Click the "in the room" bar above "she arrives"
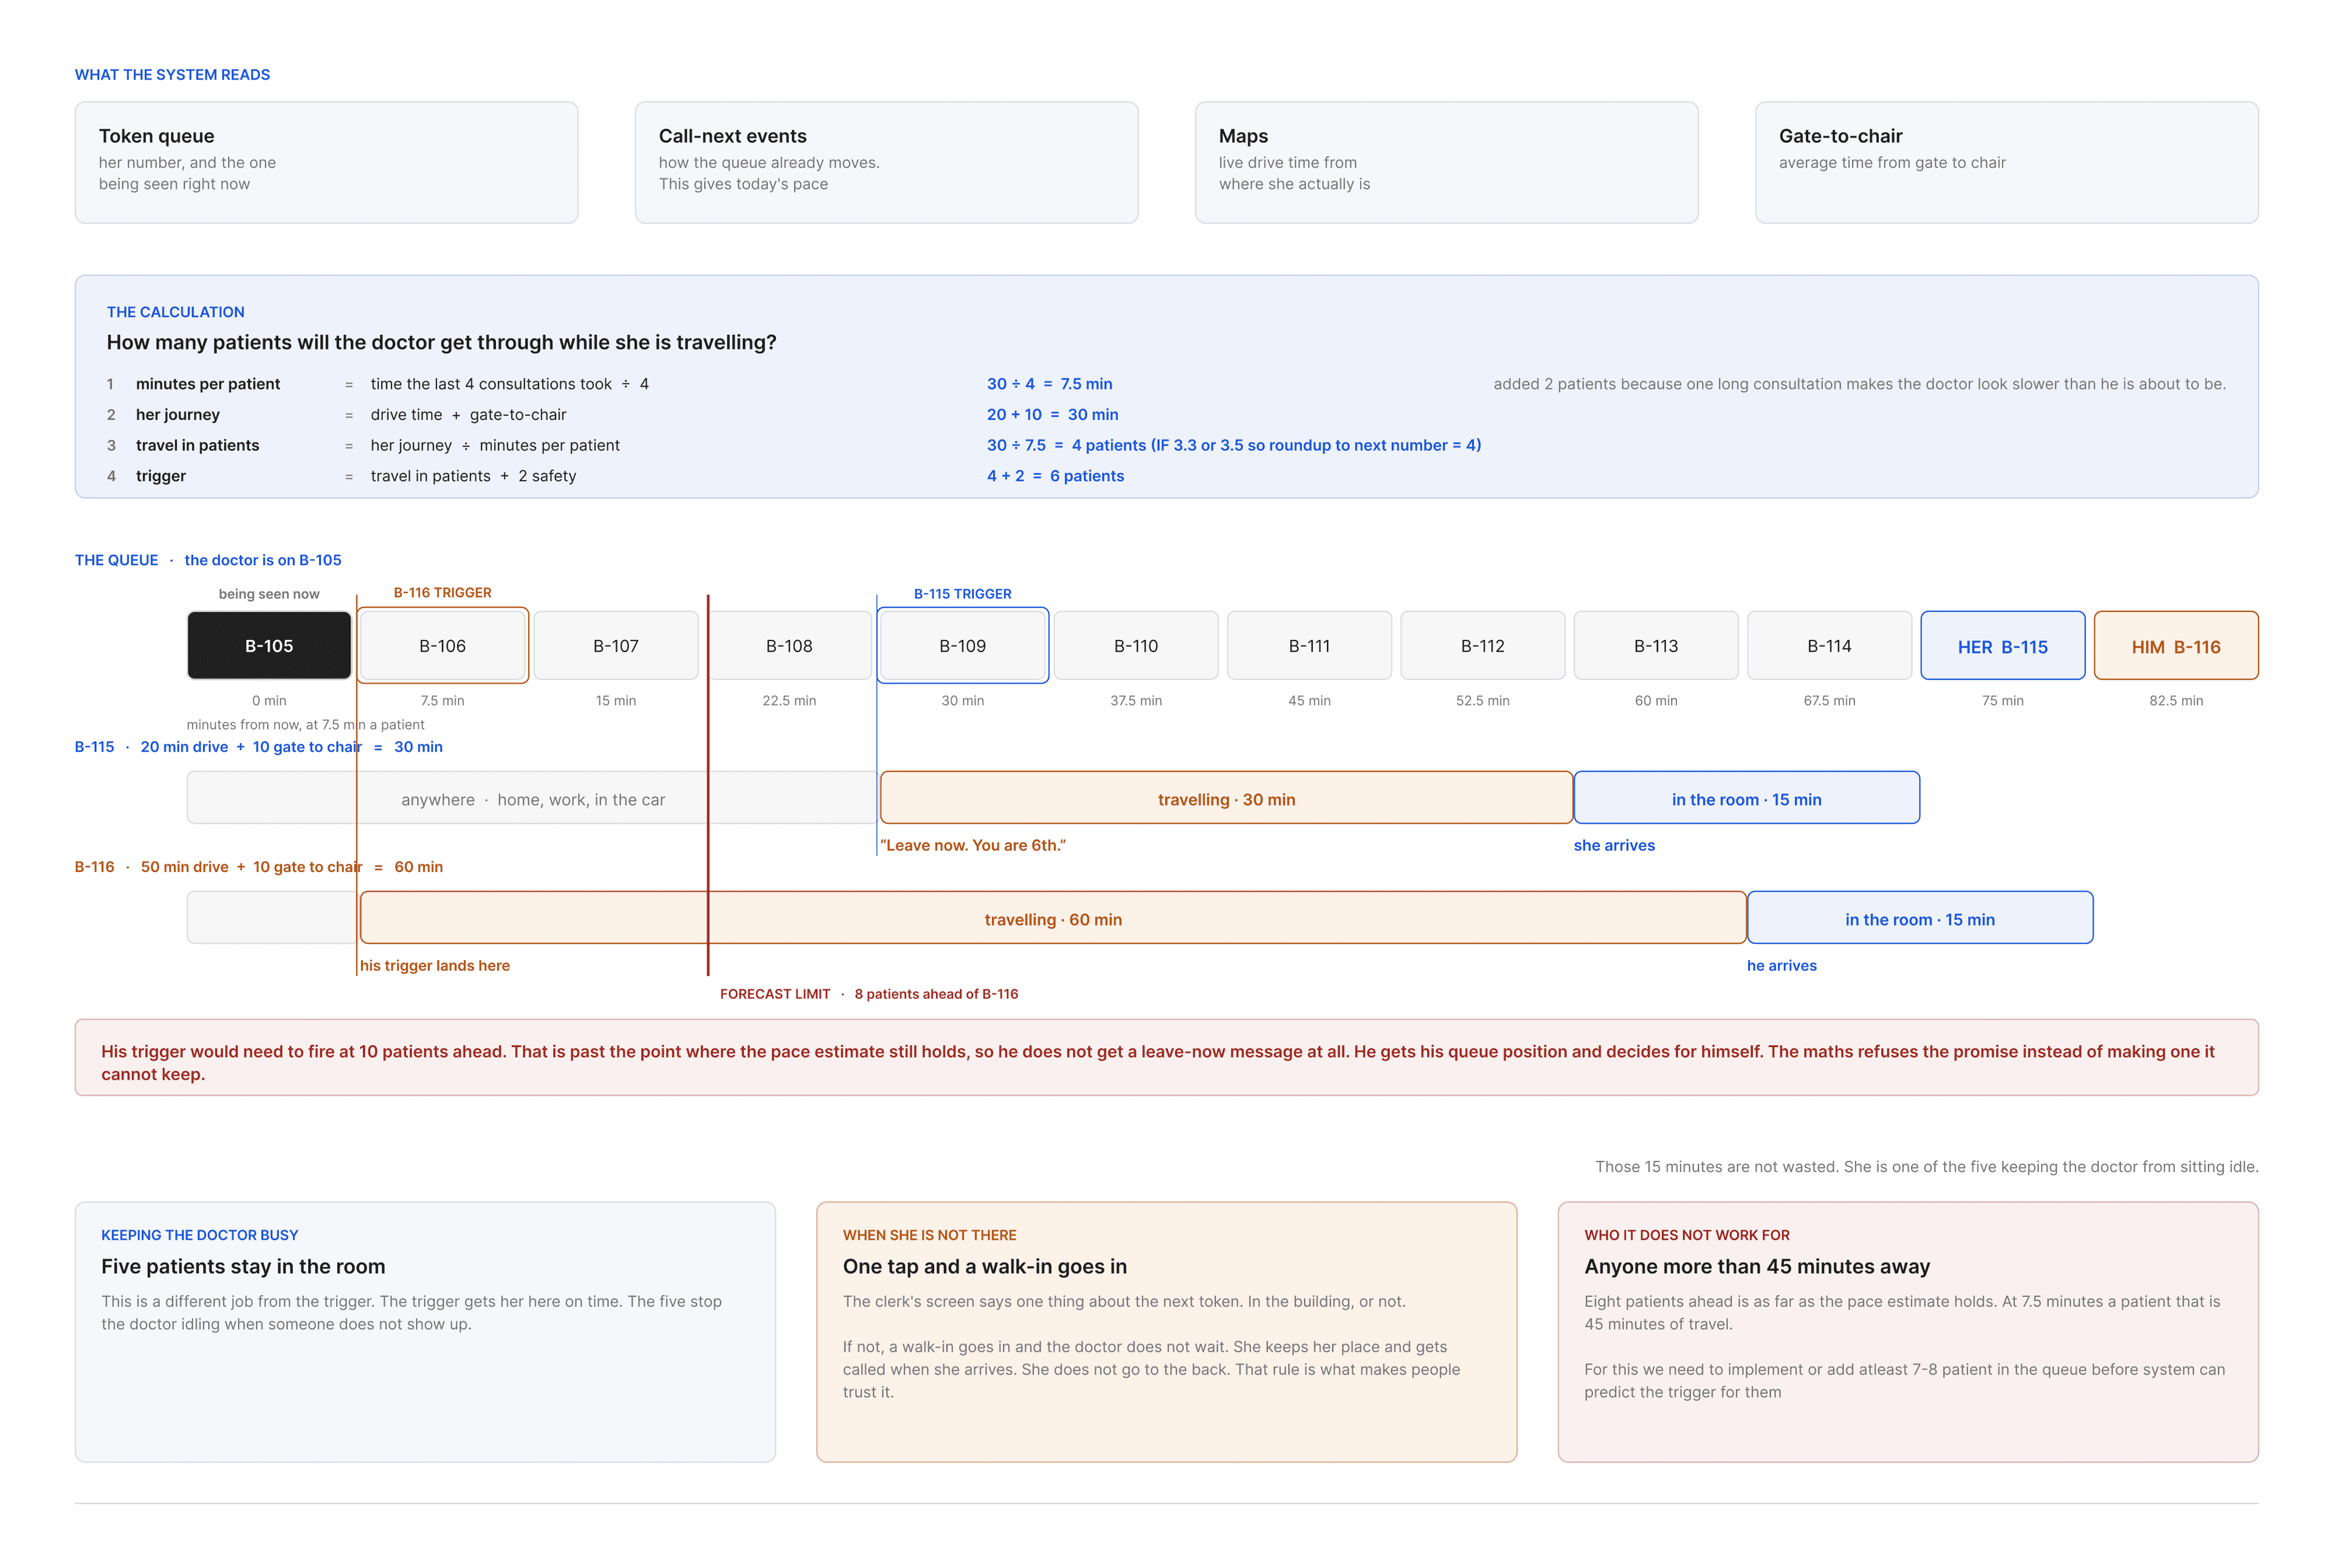Image resolution: width=2334 pixels, height=1568 pixels. (1746, 798)
